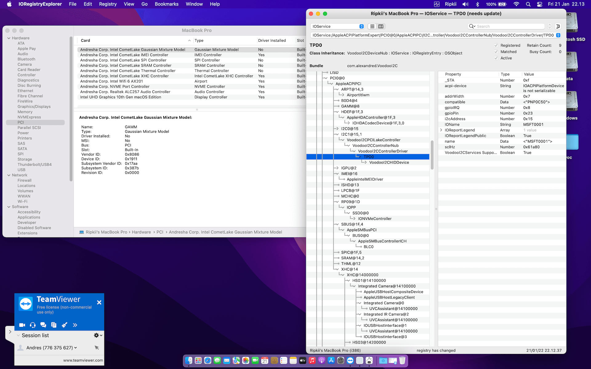The width and height of the screenshot is (591, 369).
Task: Collapse the TeamViewer Session list
Action: (18, 335)
